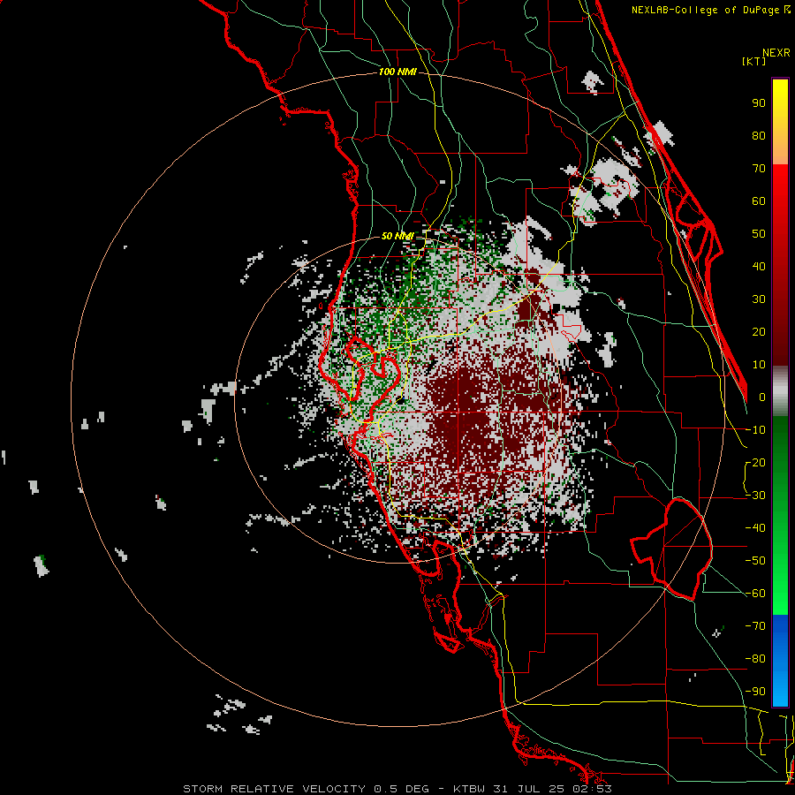
Task: Click the NEXLAB-College of DuPage title text
Action: coord(710,10)
